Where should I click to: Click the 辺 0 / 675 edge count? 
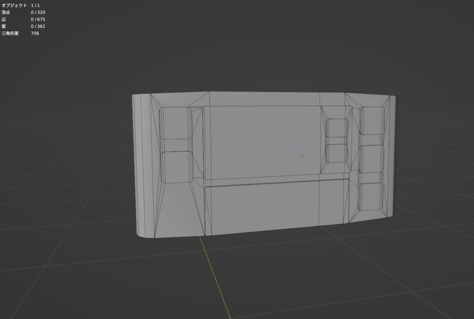[23, 19]
